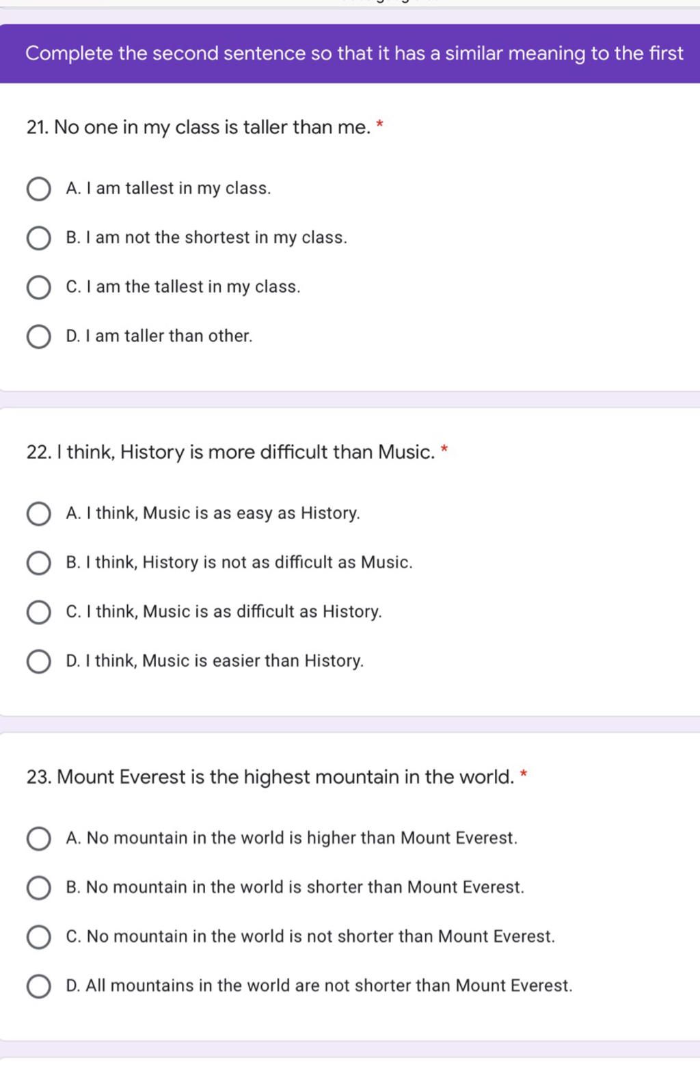This screenshot has height=1073, width=700.
Task: Click question 23 text about Mount Everest
Action: (x=270, y=777)
